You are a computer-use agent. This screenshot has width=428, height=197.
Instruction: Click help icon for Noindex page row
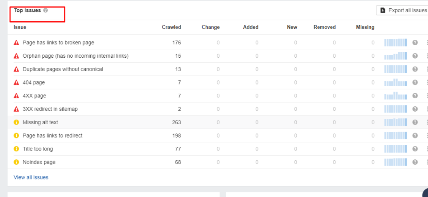coord(415,162)
